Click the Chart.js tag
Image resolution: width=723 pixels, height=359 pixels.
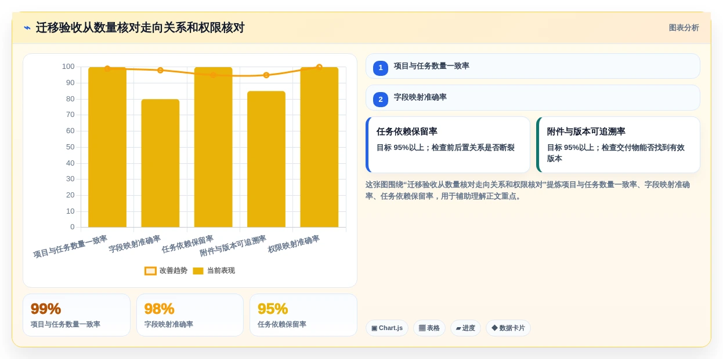pos(387,328)
